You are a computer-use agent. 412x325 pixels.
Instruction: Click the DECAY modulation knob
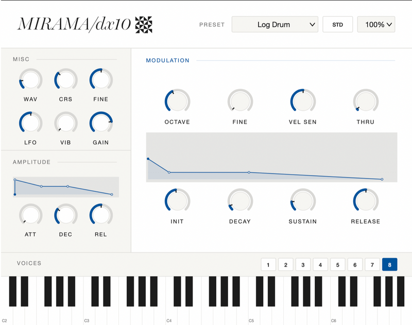click(x=240, y=201)
